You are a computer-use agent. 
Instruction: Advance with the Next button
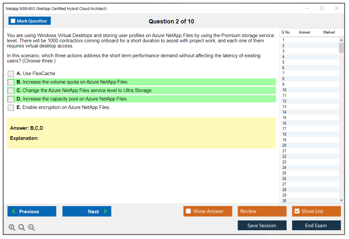point(87,211)
